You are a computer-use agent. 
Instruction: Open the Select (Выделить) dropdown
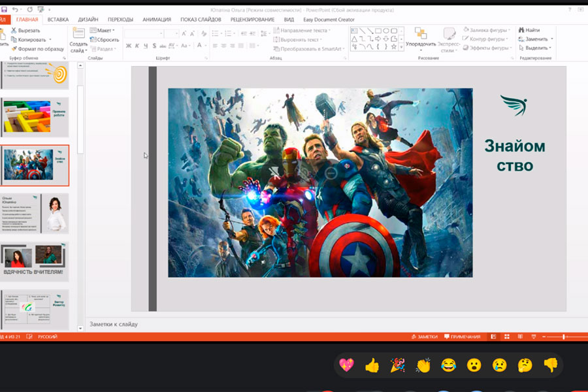538,48
